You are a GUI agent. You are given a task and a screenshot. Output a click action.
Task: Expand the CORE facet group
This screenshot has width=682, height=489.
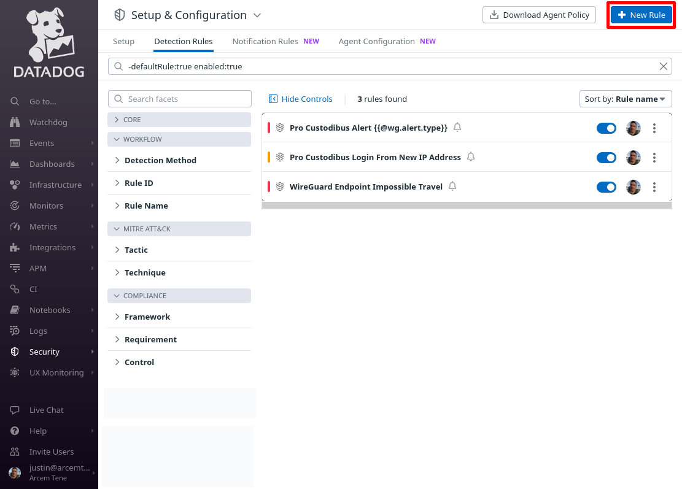[x=179, y=120]
